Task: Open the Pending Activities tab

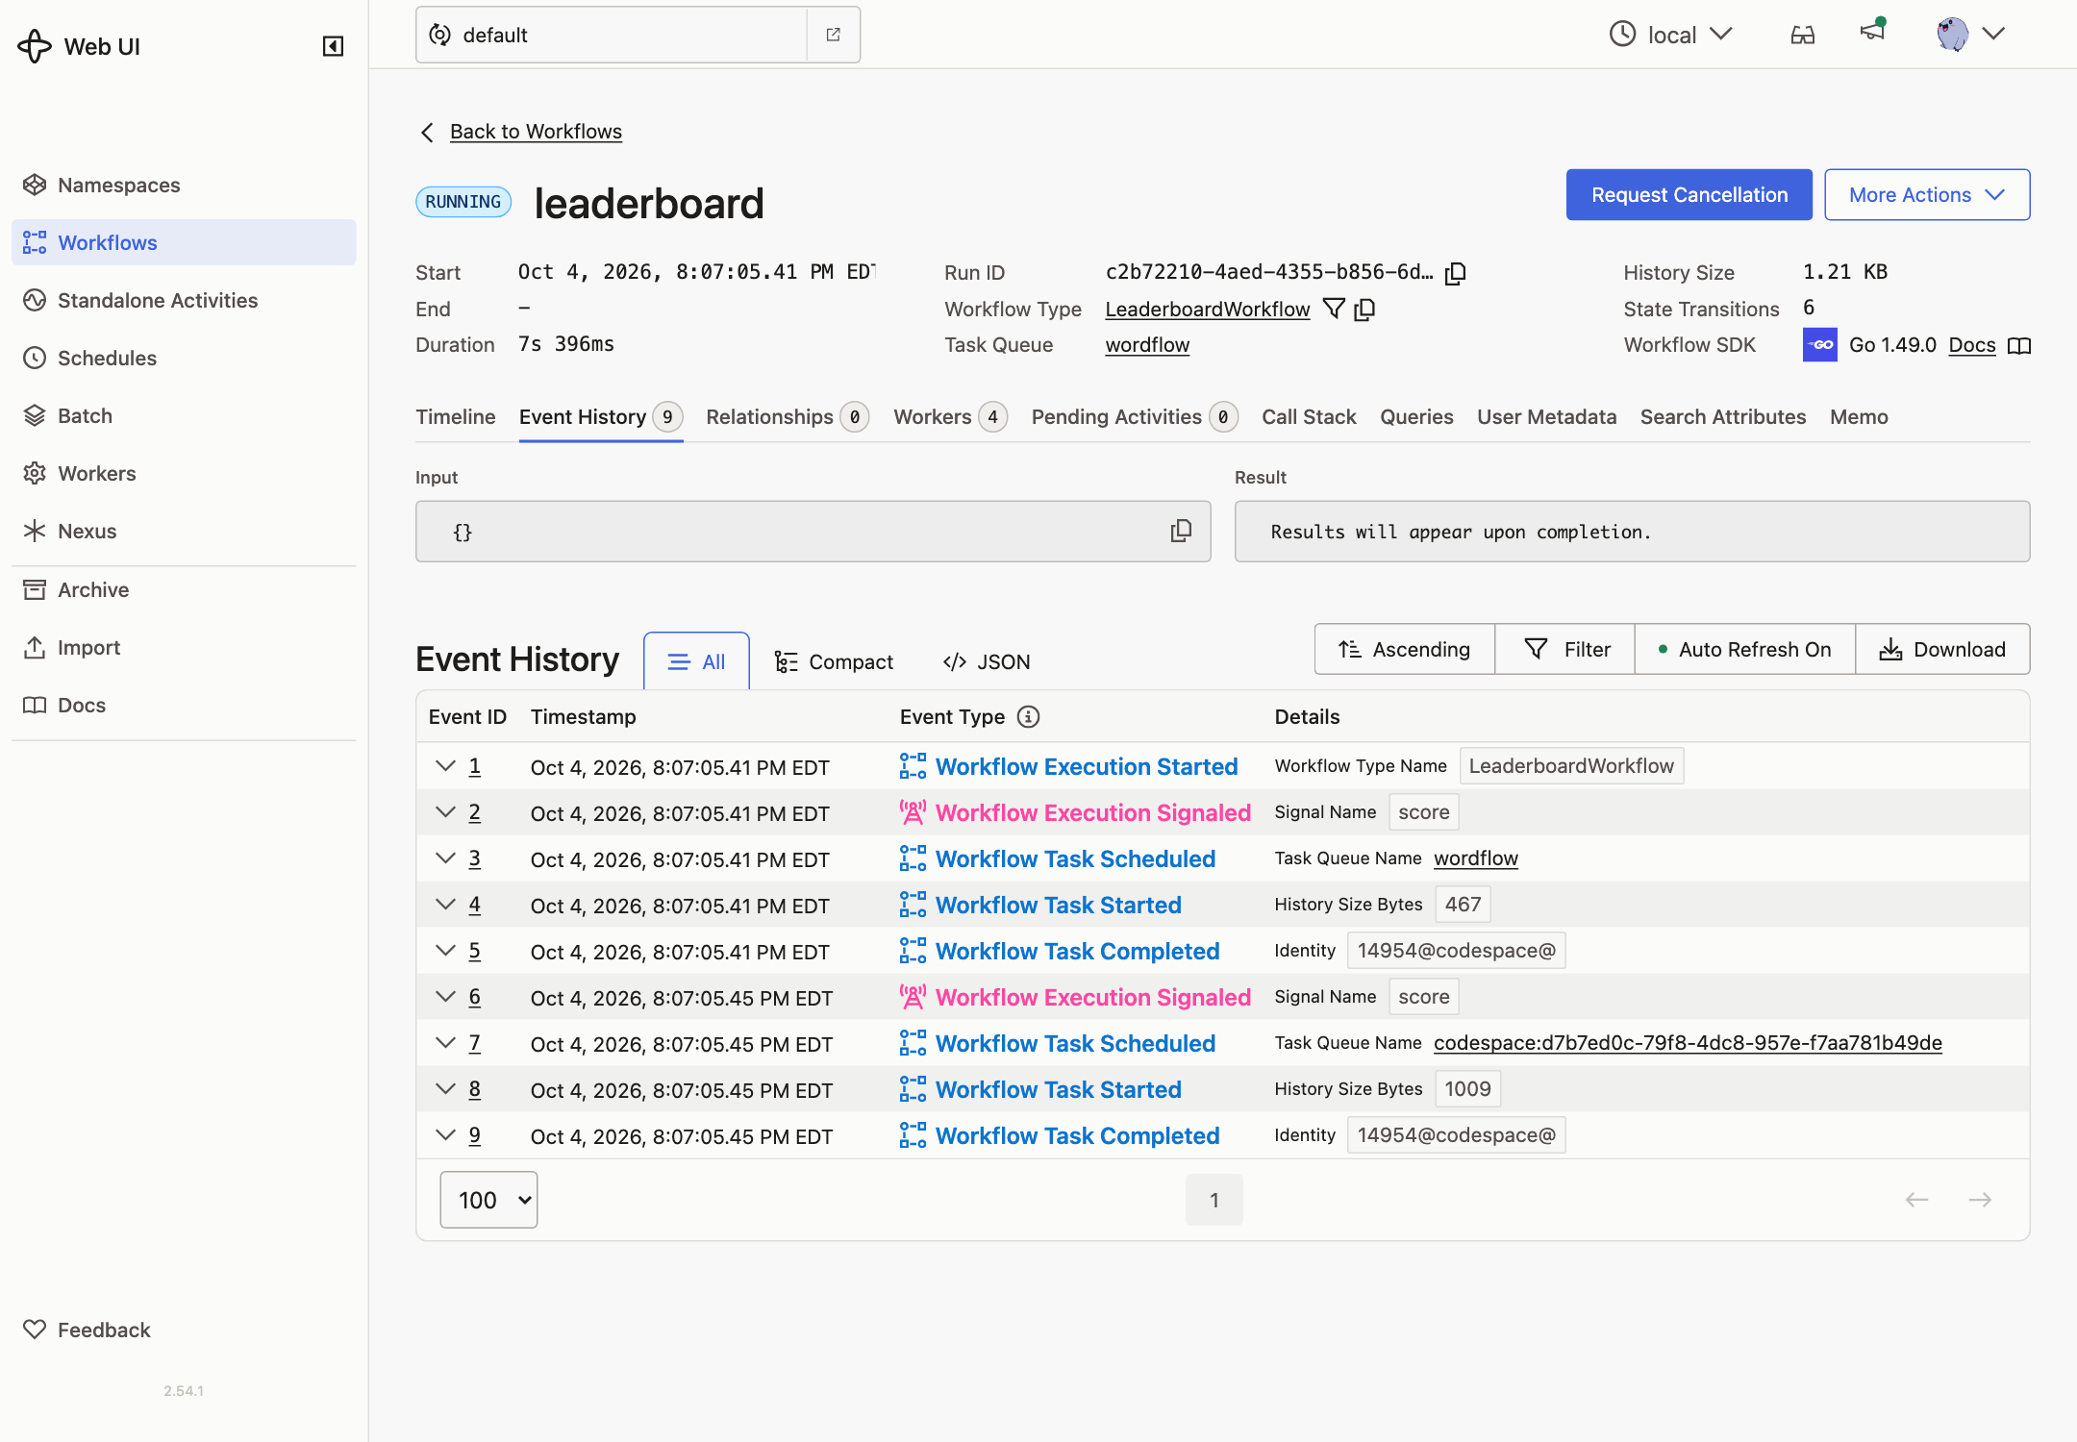Action: tap(1135, 416)
